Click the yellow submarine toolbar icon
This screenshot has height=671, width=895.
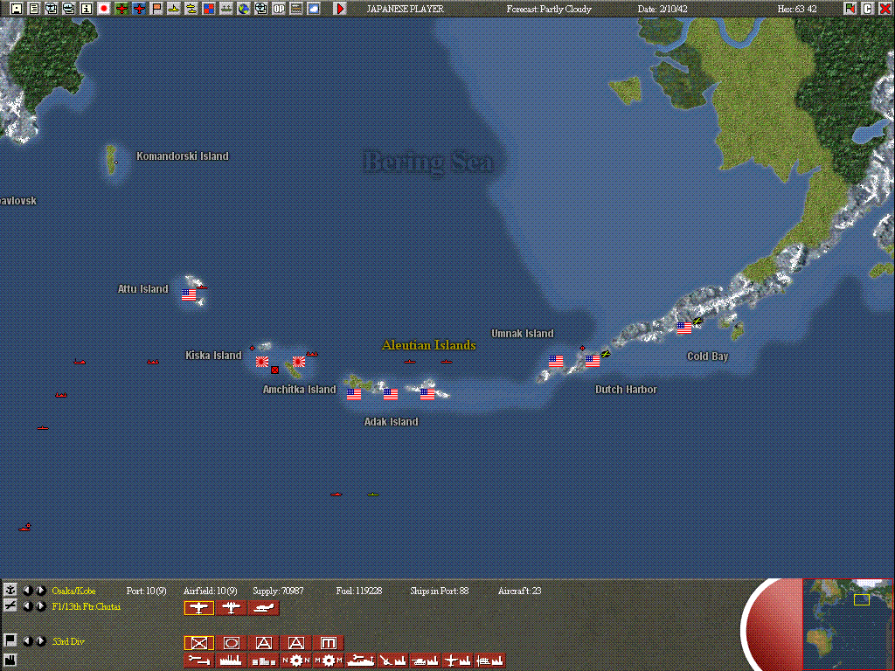(174, 9)
